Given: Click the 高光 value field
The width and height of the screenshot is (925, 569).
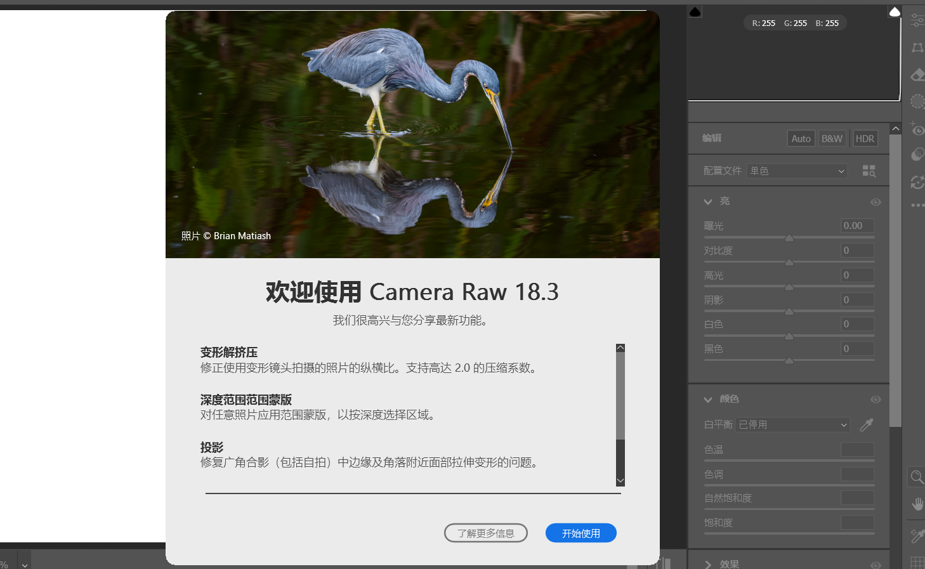Looking at the screenshot, I should 857,275.
